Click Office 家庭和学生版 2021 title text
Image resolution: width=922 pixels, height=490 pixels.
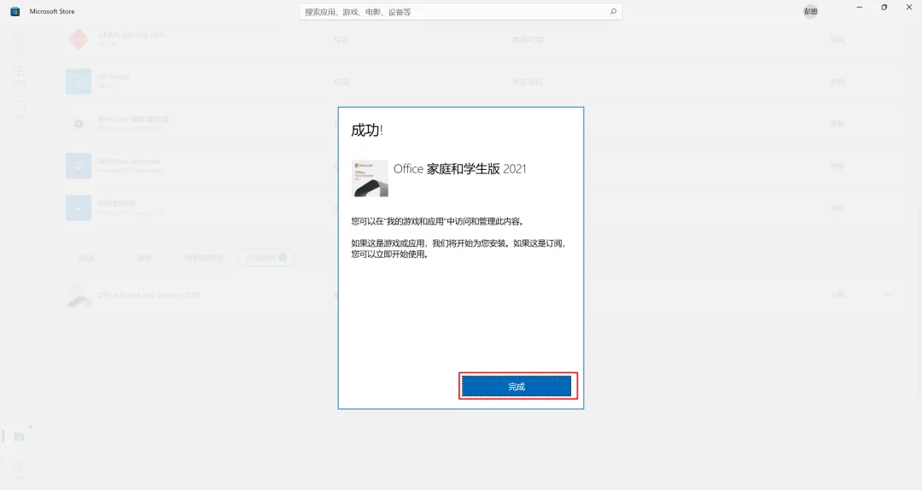tap(460, 169)
